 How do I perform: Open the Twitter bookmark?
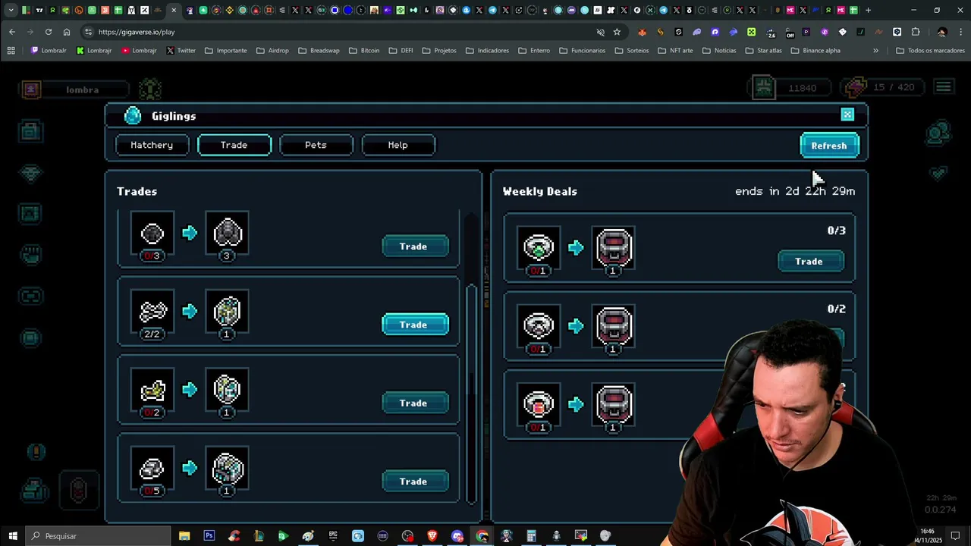(x=181, y=51)
